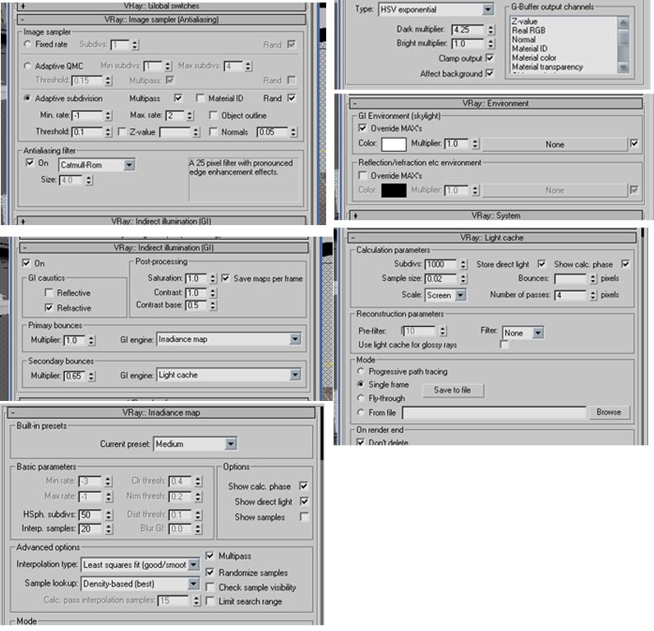Select Fly-through mode
654x631 pixels.
coord(361,398)
